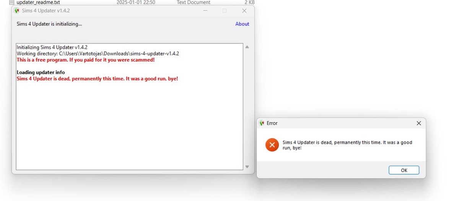Screen dimensions: 459x201
Task: Click the updater_readme.txt file icon
Action: point(12,2)
